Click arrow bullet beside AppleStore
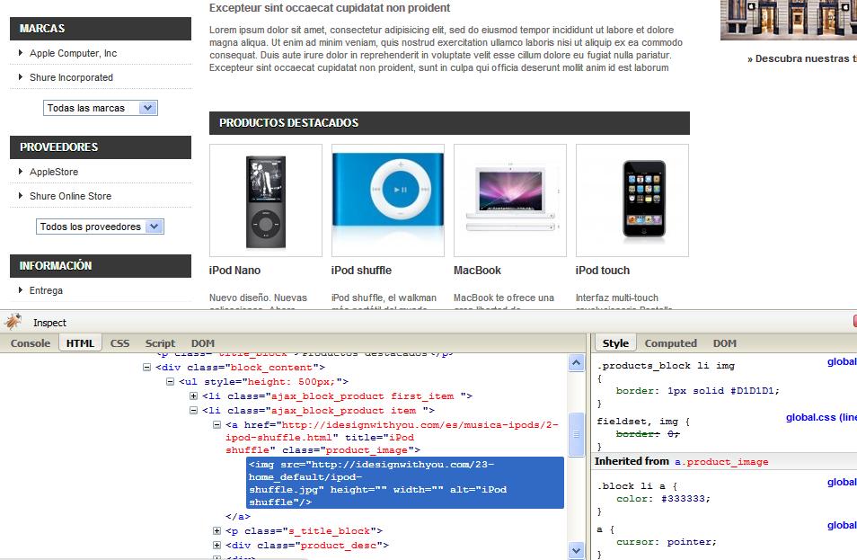Image resolution: width=857 pixels, height=560 pixels. coord(21,171)
